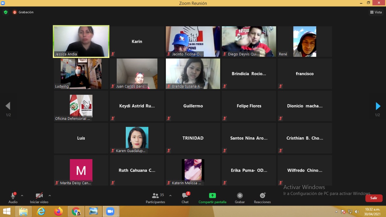The image size is (386, 217).
Task: Select Karen Guadalupe participant tile
Action: [x=137, y=138]
